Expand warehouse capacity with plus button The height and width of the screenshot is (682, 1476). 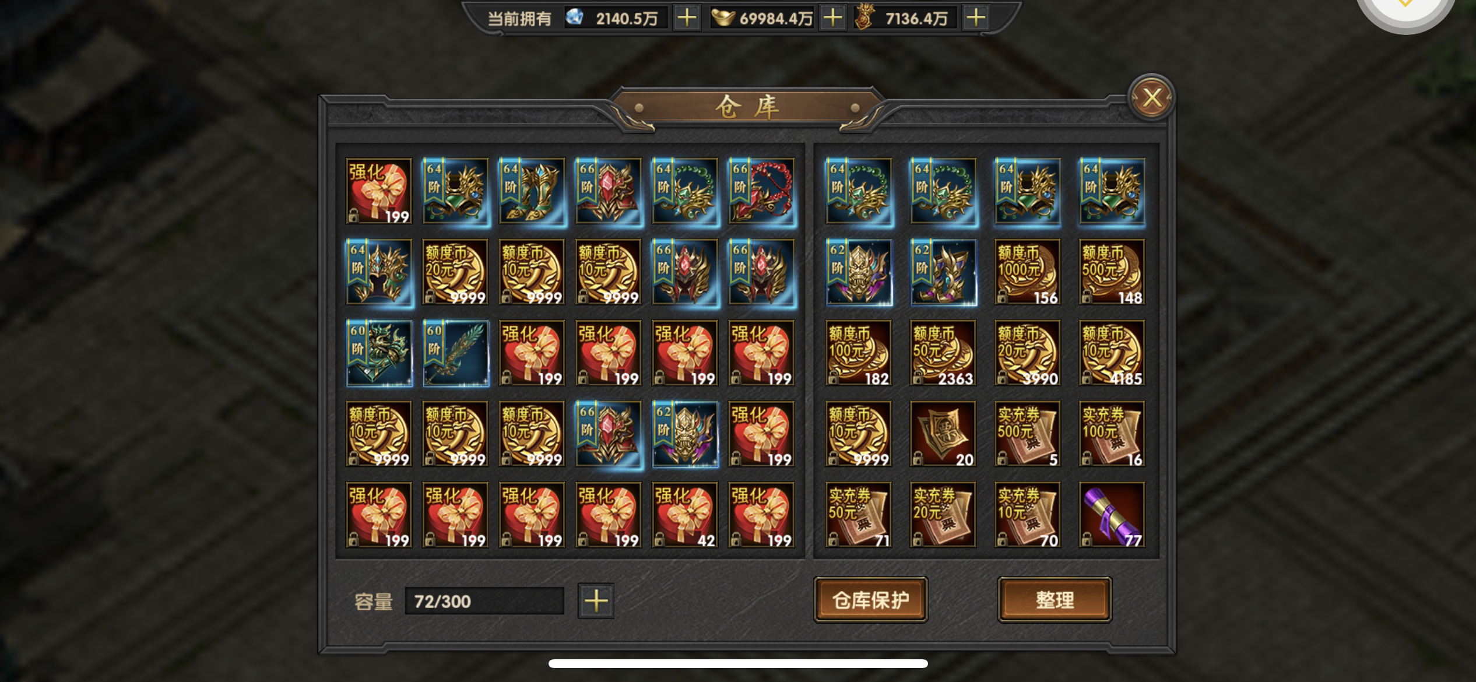coord(596,600)
